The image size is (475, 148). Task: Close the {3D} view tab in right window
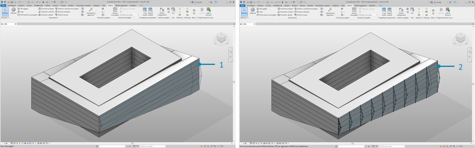tap(255, 24)
